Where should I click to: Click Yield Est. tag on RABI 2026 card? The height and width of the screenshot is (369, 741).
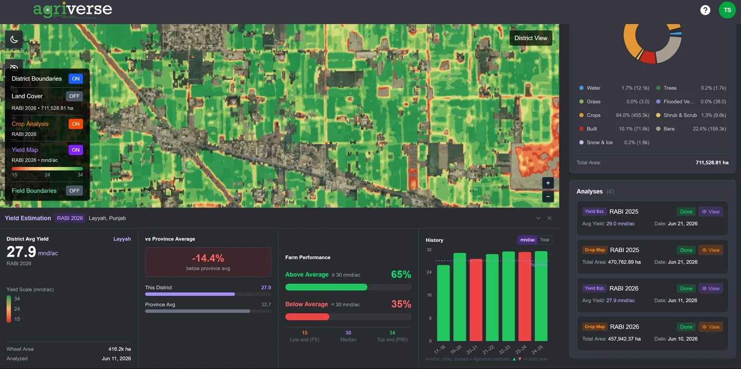pos(594,288)
